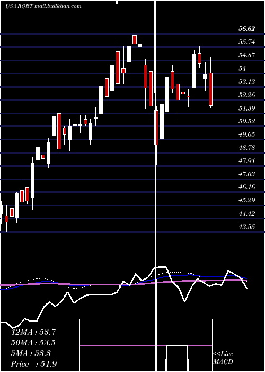Click the 50.52 price axis label
Viewport: 265px width, 372px height.
pyautogui.click(x=247, y=121)
